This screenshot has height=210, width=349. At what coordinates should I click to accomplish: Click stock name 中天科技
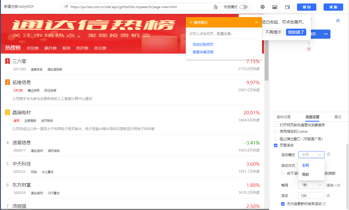[22, 164]
